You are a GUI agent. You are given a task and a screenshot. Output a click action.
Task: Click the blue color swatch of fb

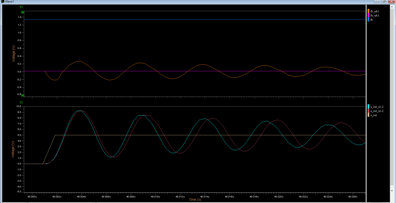point(368,20)
